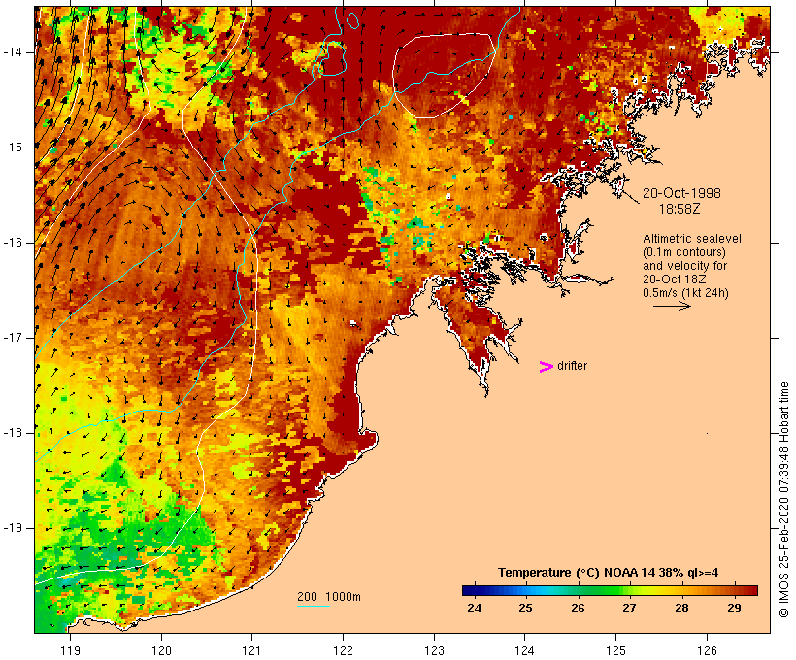Click the '(0.1m contours)' caption line
The image size is (796, 660).
point(684,251)
